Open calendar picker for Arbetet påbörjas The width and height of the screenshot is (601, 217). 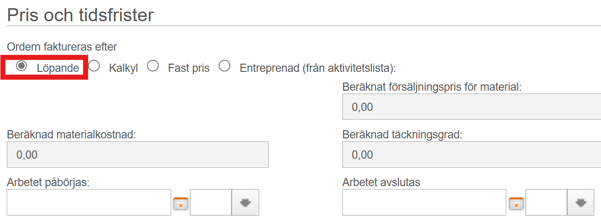coord(180,203)
